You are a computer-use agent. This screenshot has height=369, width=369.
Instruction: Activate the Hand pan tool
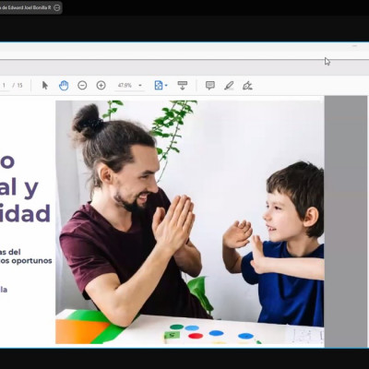coord(64,85)
